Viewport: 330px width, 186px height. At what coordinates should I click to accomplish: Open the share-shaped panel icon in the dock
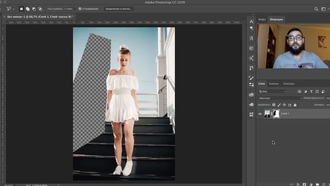pos(251,58)
